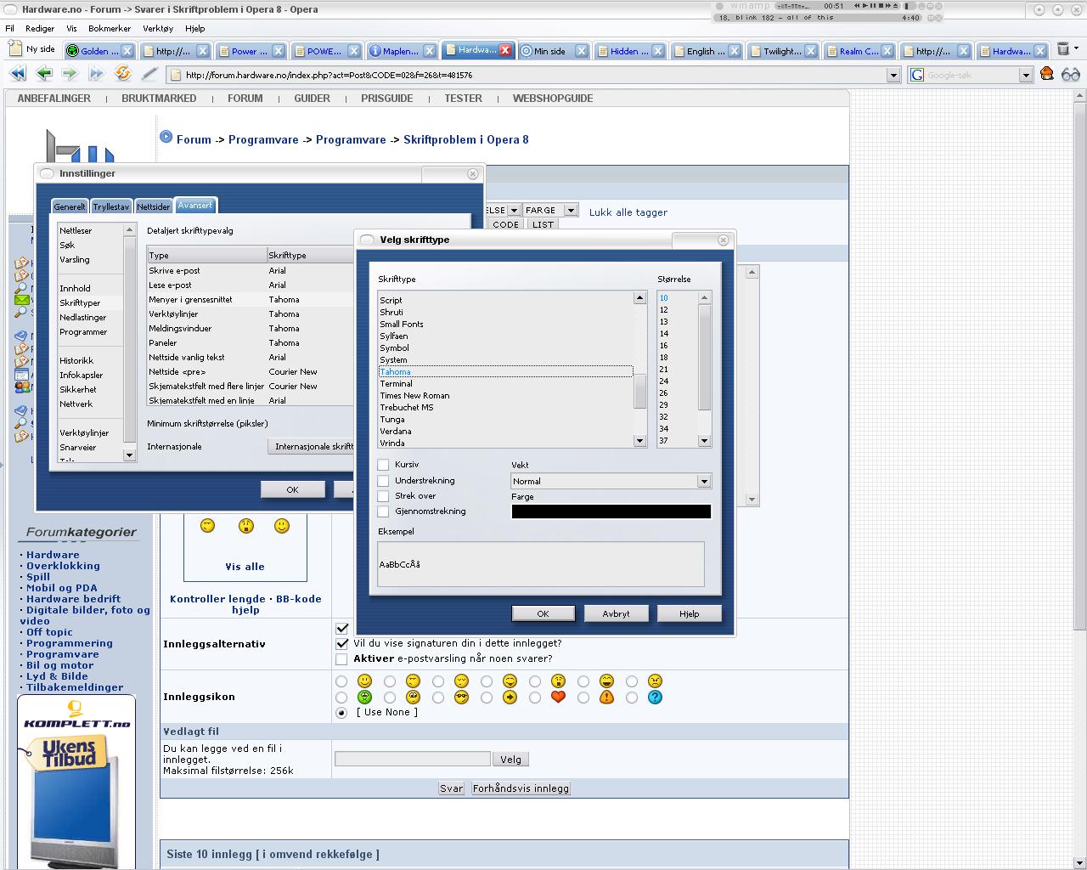The height and width of the screenshot is (870, 1087).
Task: Click Winamp play button
Action: click(x=865, y=5)
